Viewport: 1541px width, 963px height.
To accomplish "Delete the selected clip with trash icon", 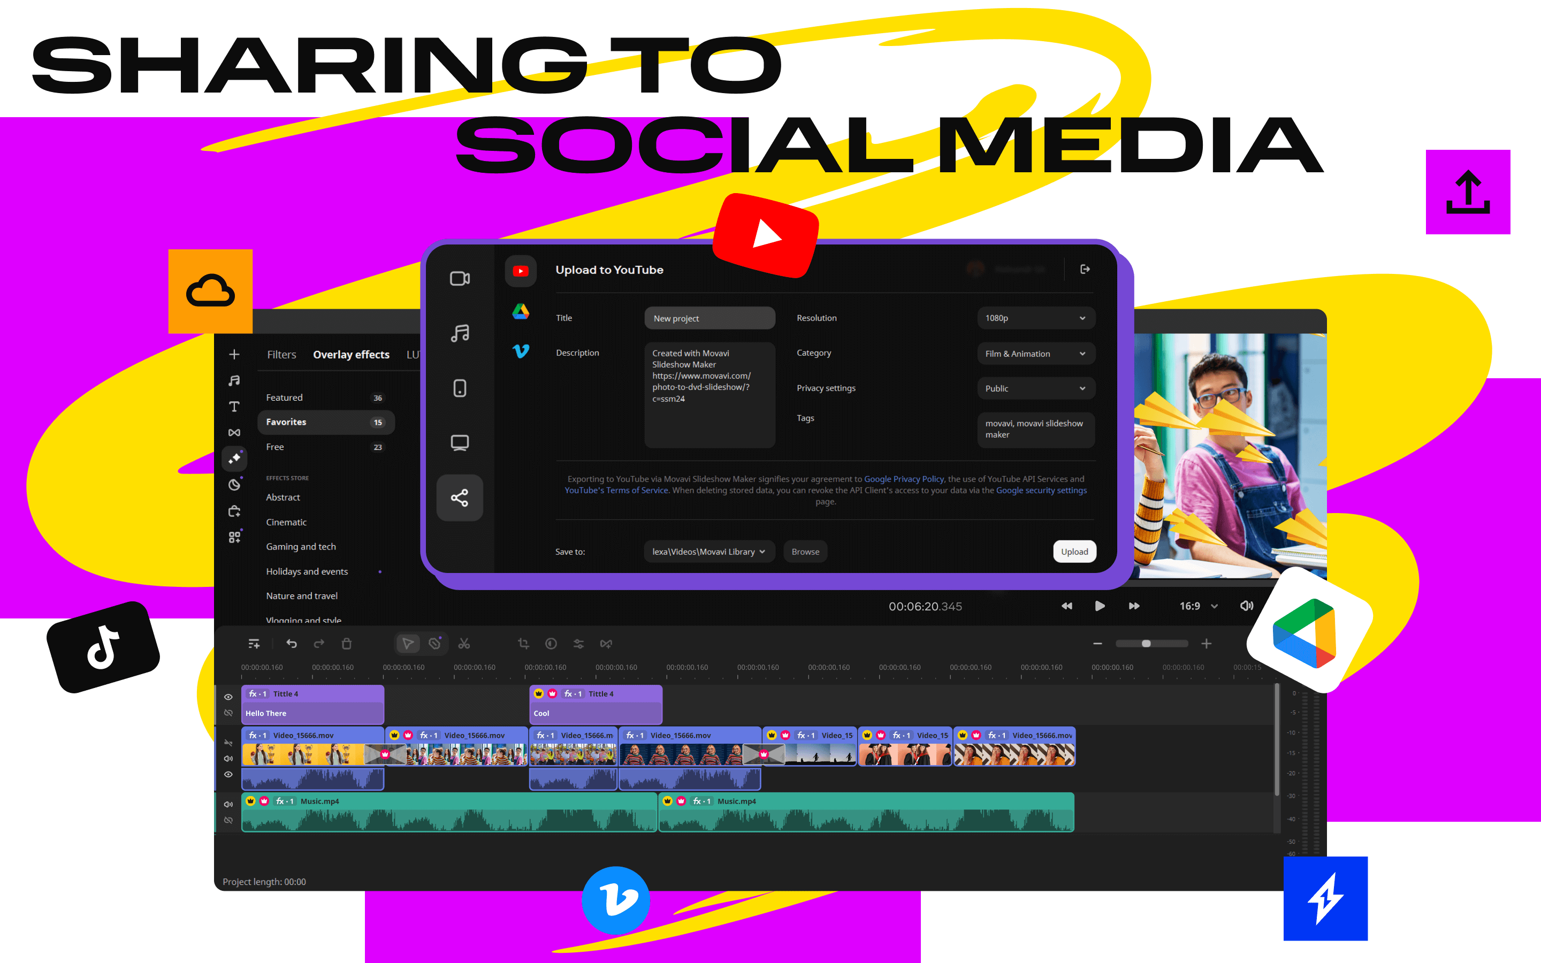I will pos(346,644).
